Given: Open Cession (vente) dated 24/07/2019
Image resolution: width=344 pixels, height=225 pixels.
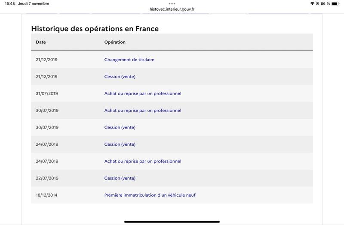Looking at the screenshot, I should [x=120, y=144].
